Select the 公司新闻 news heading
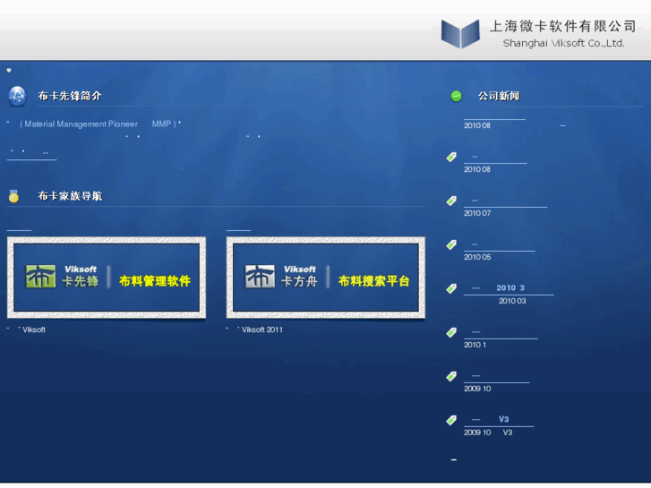 (499, 96)
